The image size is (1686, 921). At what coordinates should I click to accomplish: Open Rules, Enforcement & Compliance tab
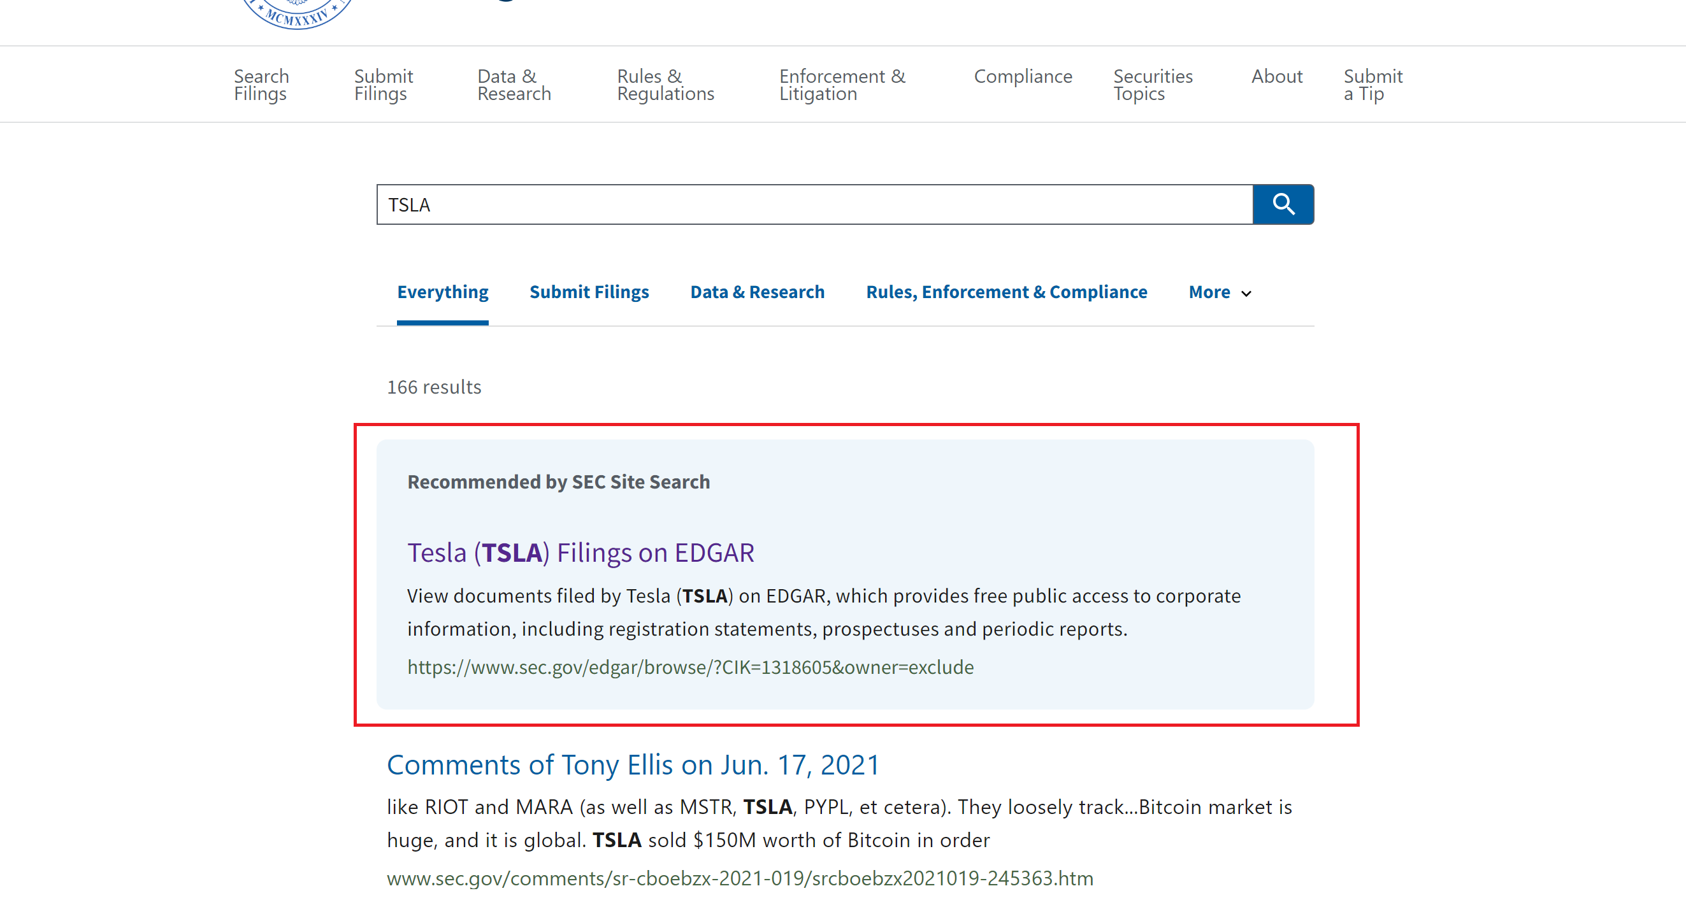(x=1007, y=292)
